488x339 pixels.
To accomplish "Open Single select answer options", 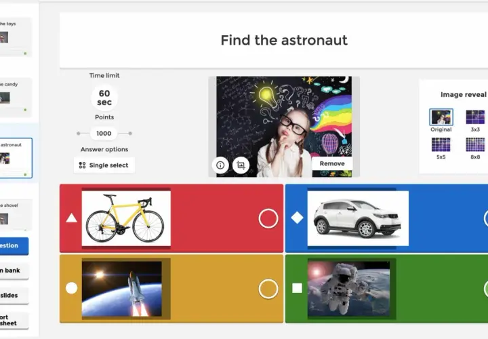I will coord(104,165).
